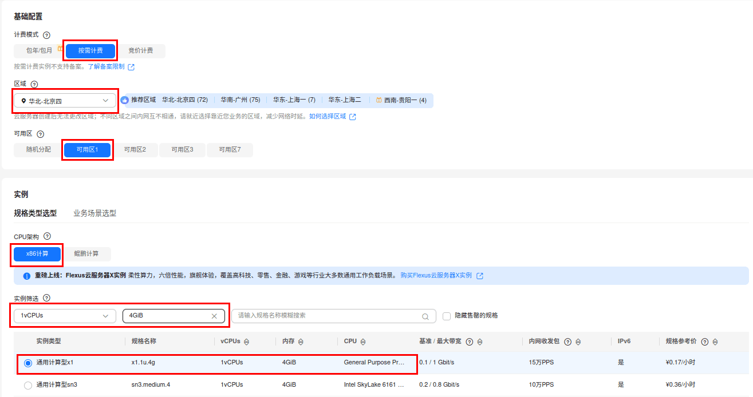Image resolution: width=753 pixels, height=397 pixels.
Task: Switch to 业务场景选型 tab
Action: pos(95,213)
